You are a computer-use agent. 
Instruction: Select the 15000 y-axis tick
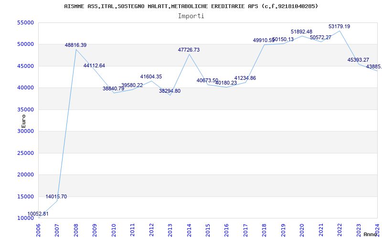point(25,196)
